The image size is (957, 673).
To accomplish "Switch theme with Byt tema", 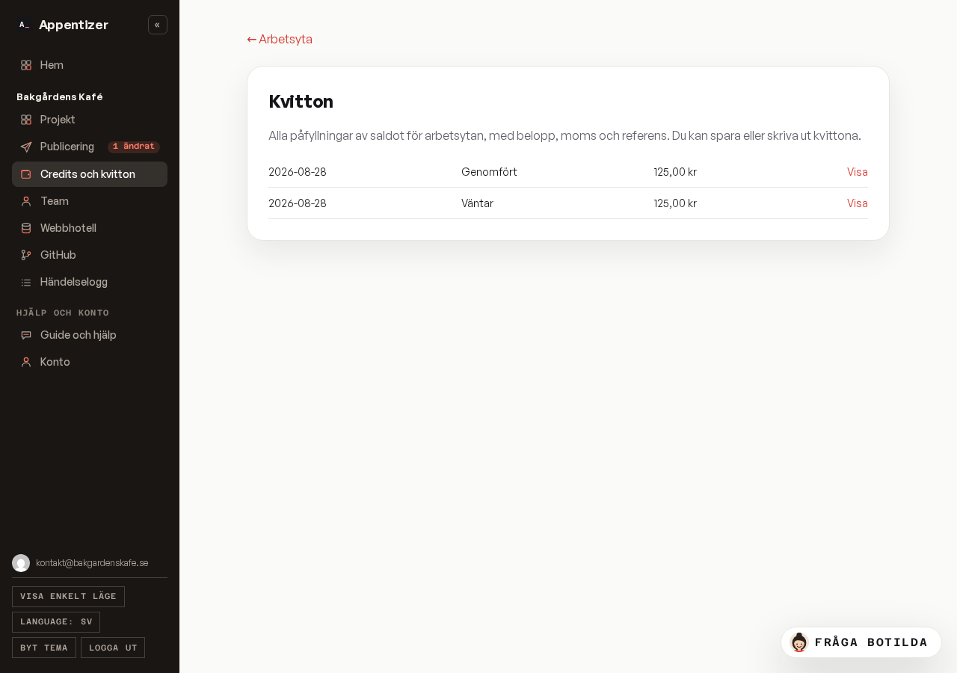I will click(44, 648).
